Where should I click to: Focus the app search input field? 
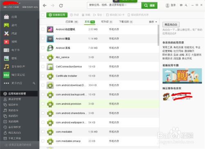pos(114,5)
